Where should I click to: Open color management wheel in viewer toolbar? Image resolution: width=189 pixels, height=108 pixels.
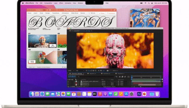pyautogui.click(x=99, y=71)
